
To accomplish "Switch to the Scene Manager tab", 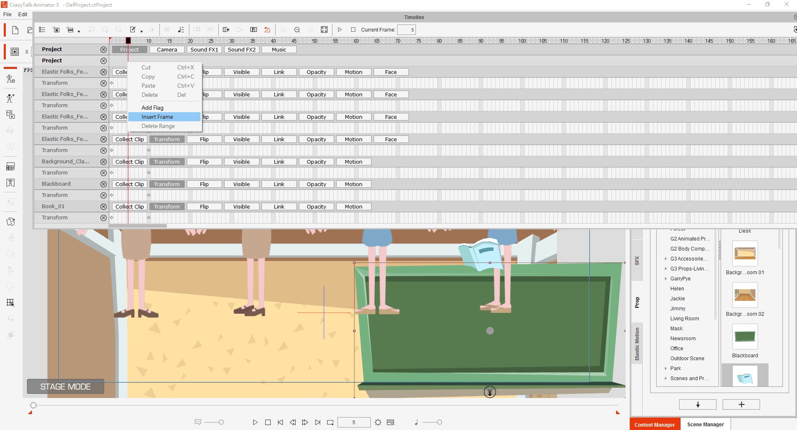I will tap(705, 424).
